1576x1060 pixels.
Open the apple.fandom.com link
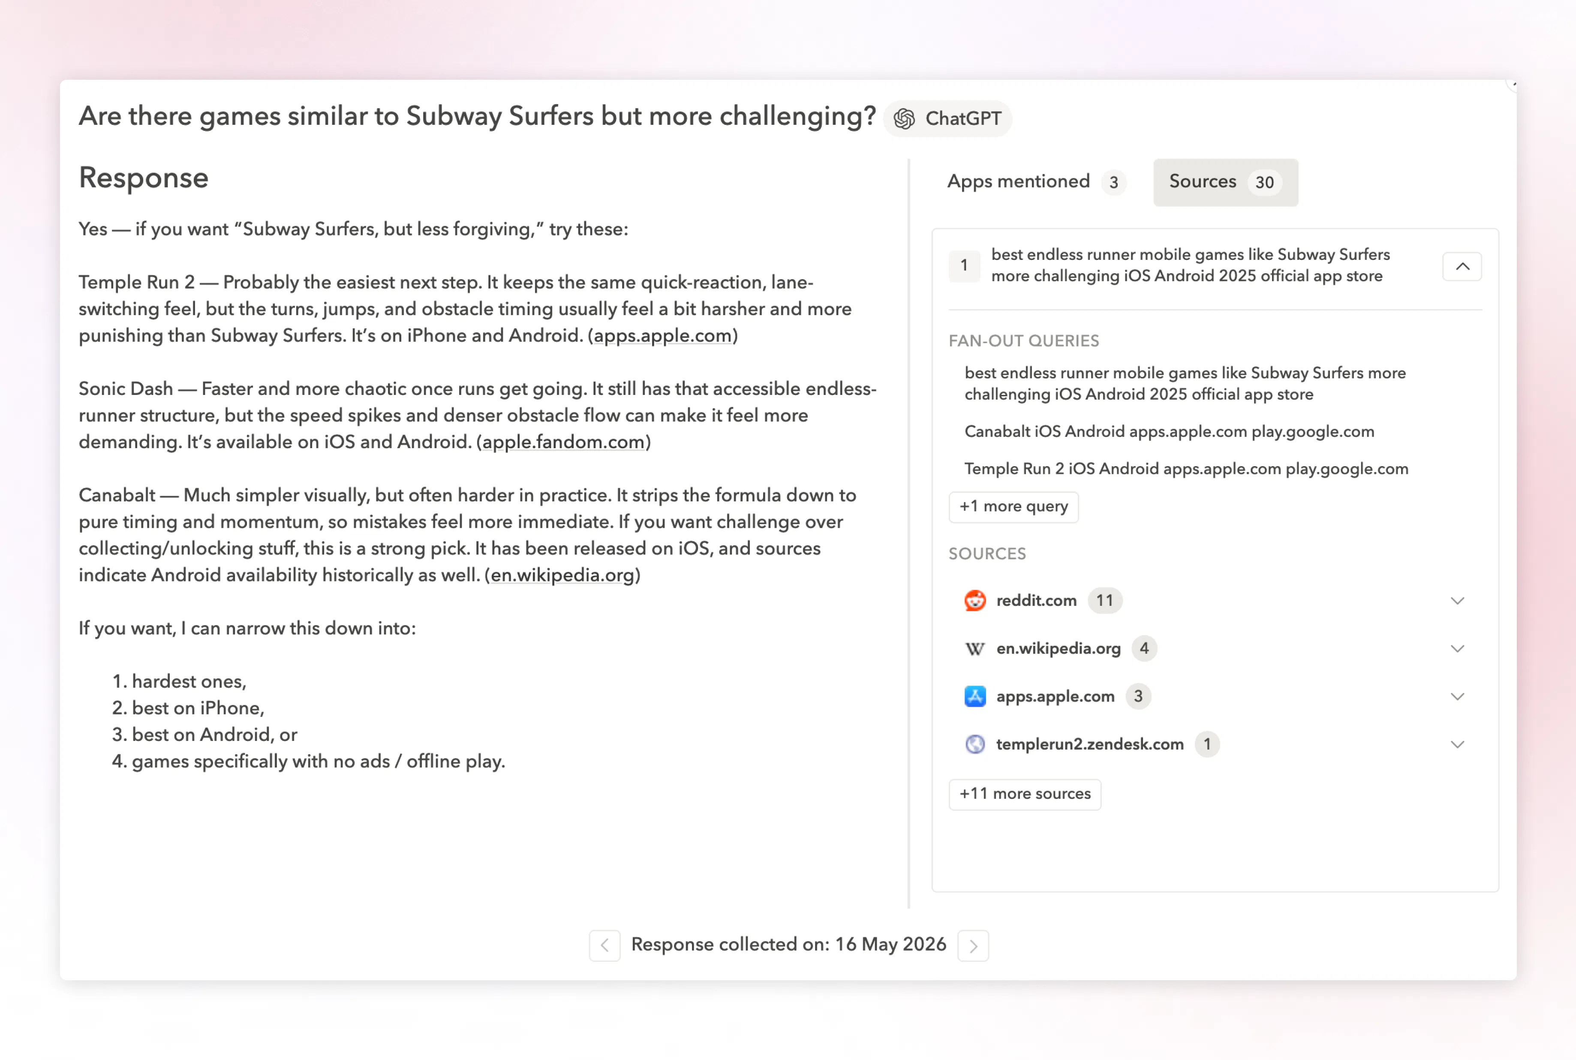pyautogui.click(x=564, y=442)
